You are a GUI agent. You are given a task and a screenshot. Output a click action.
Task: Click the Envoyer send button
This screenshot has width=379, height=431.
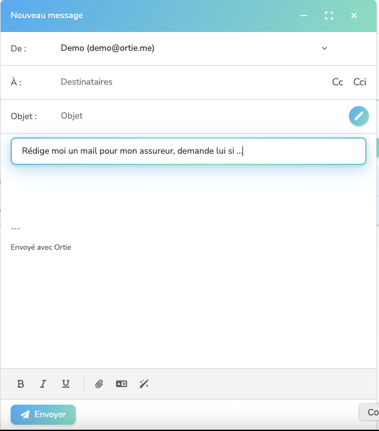point(43,415)
